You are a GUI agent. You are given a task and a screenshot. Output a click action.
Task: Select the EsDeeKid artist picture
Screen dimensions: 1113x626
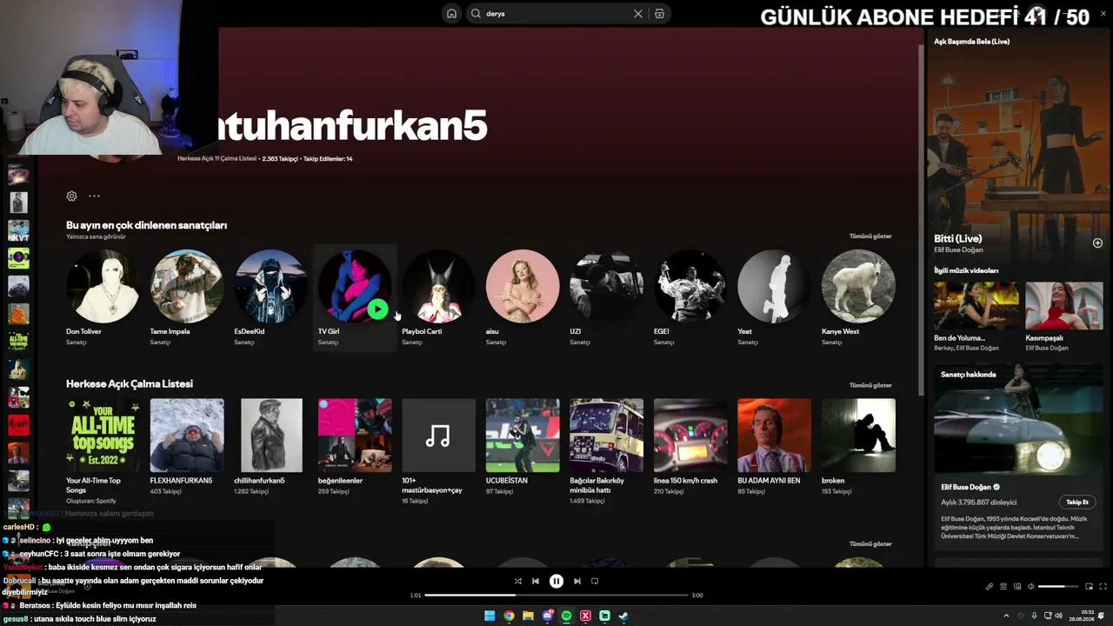pos(270,286)
